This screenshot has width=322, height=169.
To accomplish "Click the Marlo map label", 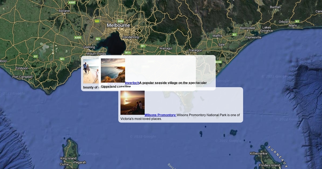I will (x=293, y=25).
